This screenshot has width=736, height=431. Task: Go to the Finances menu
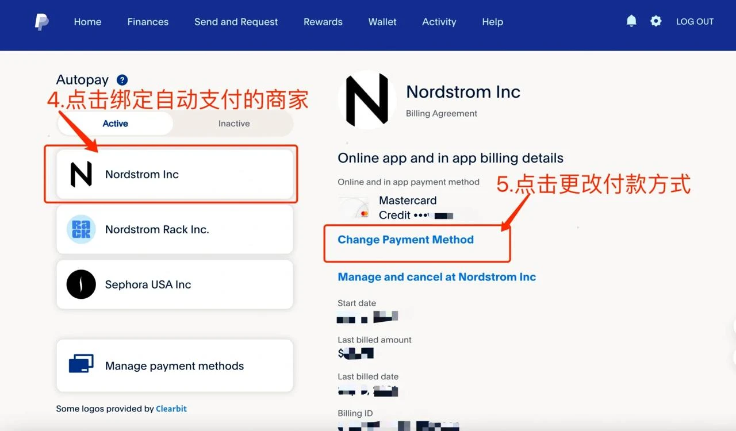pos(148,22)
